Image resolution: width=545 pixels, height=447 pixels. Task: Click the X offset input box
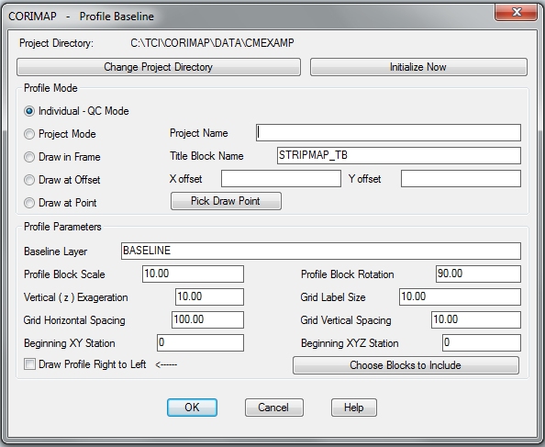[281, 179]
